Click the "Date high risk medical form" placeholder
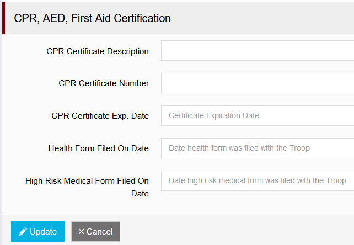Screen dimensions: 354x245 tap(258, 181)
